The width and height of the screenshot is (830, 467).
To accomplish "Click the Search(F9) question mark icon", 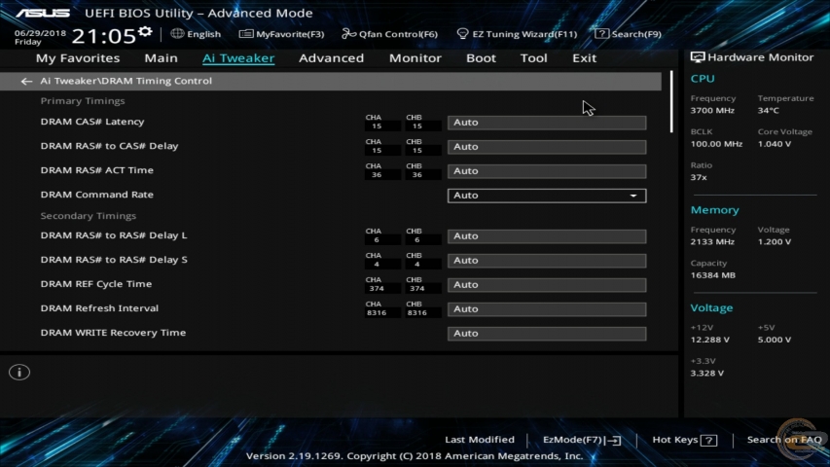I will (x=601, y=34).
